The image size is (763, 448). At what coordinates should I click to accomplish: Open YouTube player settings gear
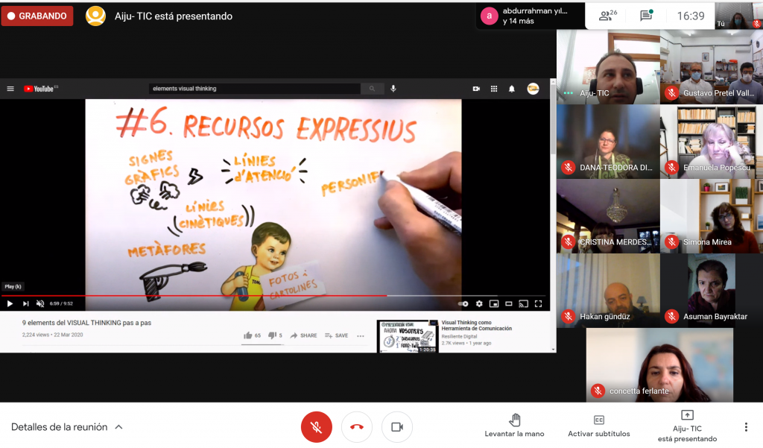click(x=479, y=304)
